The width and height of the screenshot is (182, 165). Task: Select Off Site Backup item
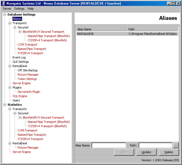point(28,70)
